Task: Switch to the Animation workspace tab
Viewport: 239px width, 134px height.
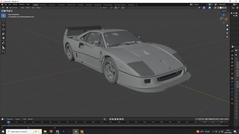Action: point(89,5)
